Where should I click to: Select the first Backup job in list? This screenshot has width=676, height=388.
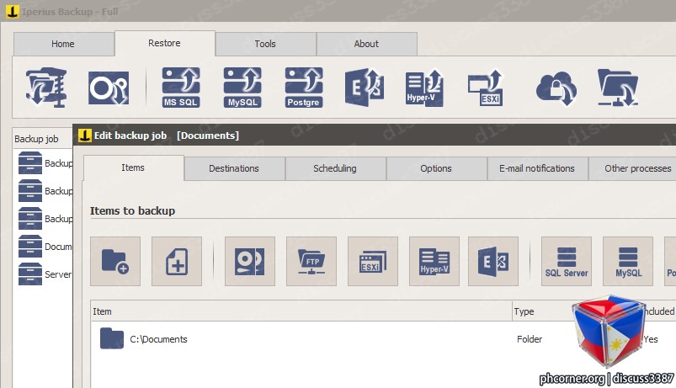point(45,163)
